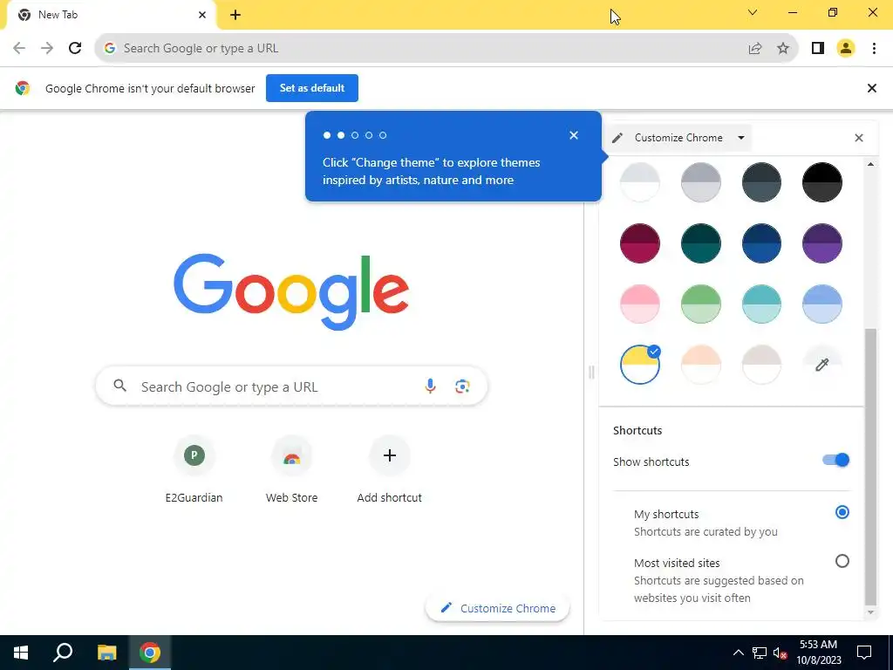Click the muted volume tray icon
This screenshot has width=893, height=670.
[781, 653]
